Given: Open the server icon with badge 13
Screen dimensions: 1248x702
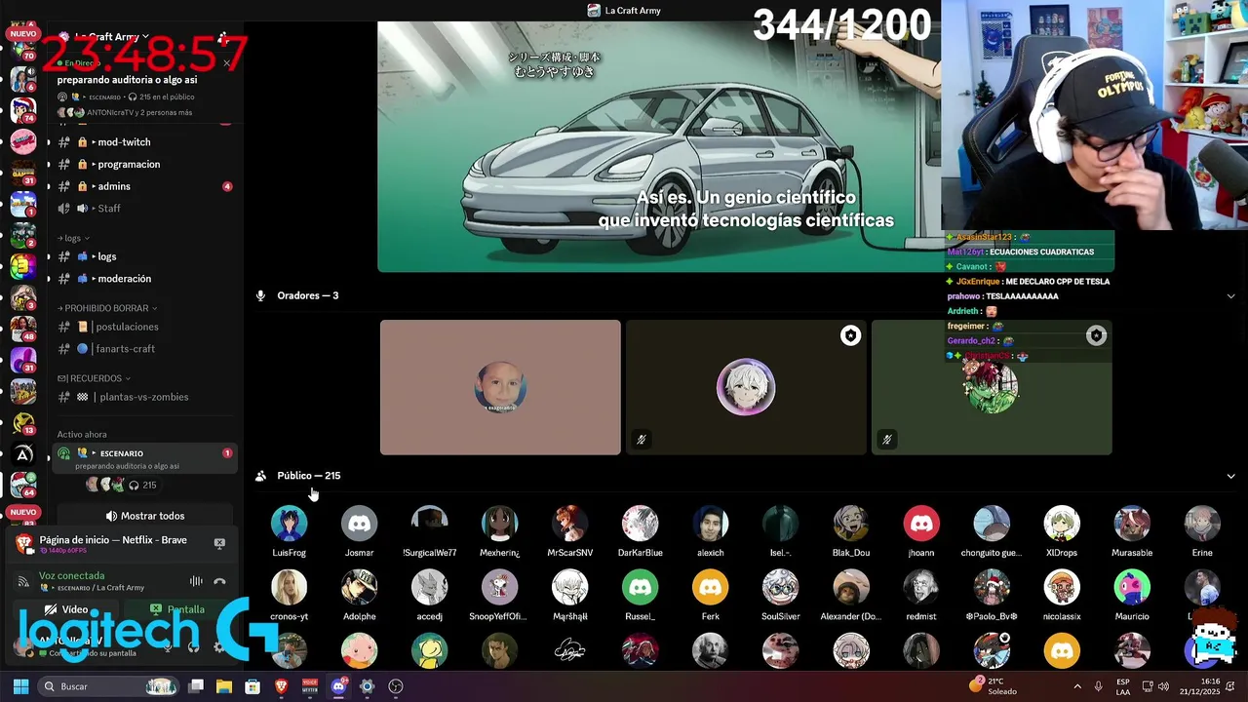Looking at the screenshot, I should point(22,422).
